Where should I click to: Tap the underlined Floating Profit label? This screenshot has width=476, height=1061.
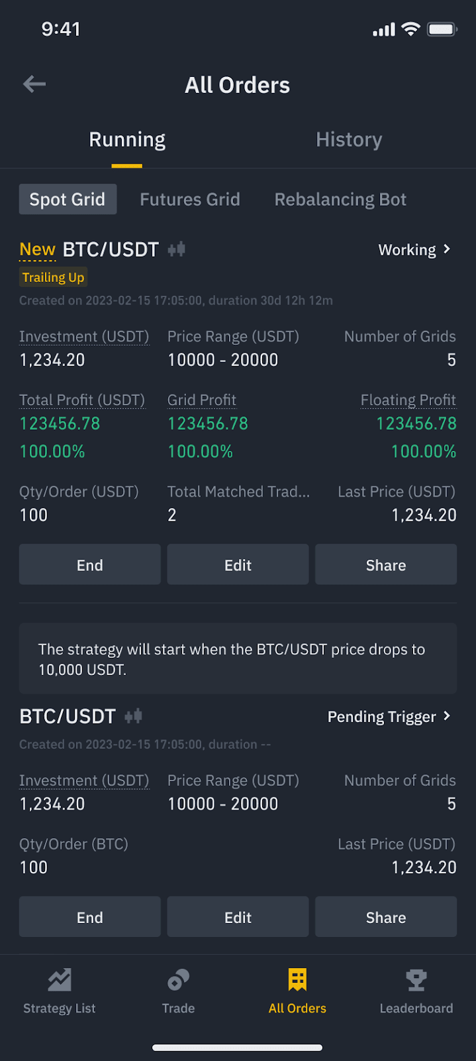point(408,400)
